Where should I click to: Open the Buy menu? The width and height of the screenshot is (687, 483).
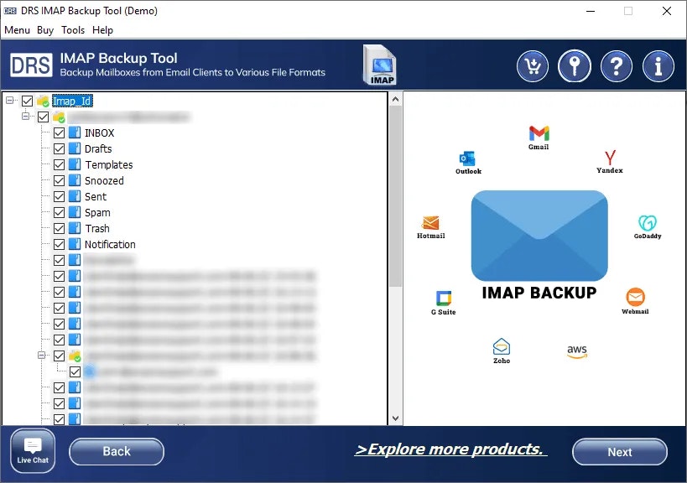click(x=45, y=30)
